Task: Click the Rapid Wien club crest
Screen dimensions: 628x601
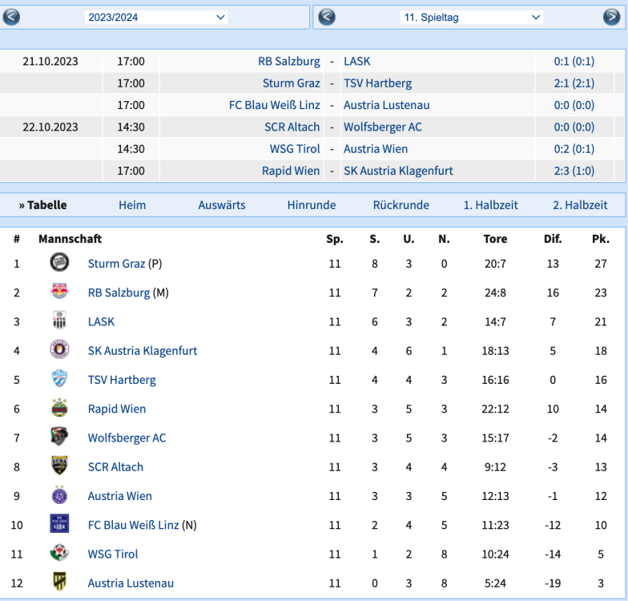Action: (x=59, y=409)
